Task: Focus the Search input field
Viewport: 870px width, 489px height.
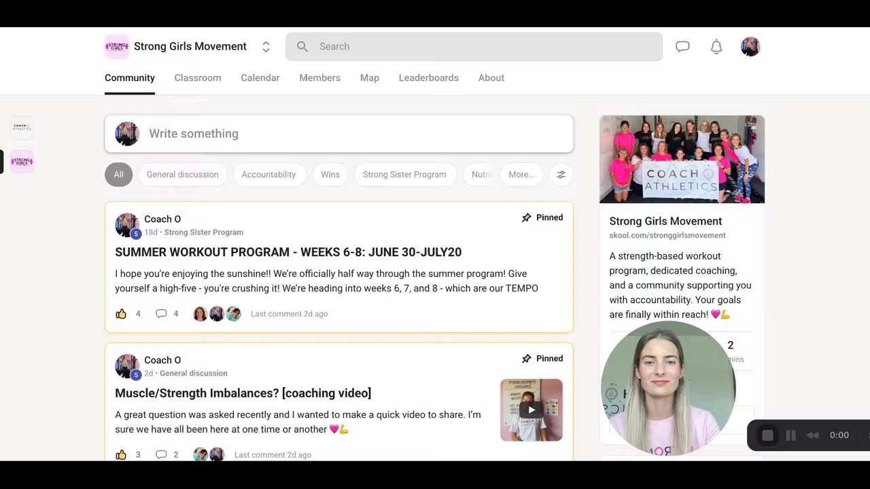Action: click(x=474, y=47)
